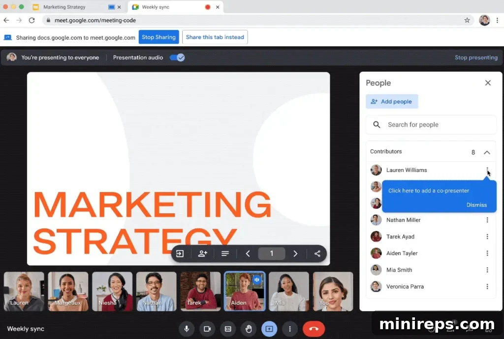Add co-presenter from slide toolbar
Screen dimensions: 504x339
click(203, 254)
